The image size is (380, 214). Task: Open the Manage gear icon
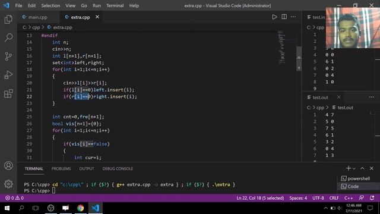click(8, 184)
